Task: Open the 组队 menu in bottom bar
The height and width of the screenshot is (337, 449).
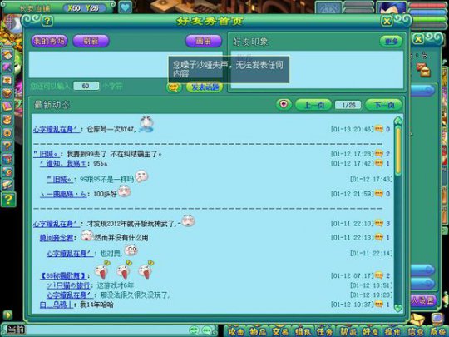Action: coord(303,331)
